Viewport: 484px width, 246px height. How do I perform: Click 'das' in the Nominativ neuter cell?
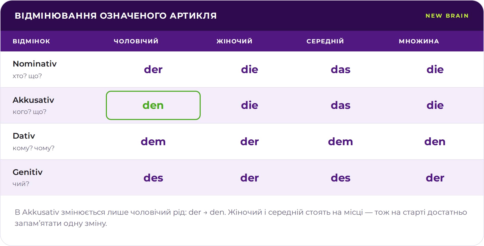coord(341,69)
